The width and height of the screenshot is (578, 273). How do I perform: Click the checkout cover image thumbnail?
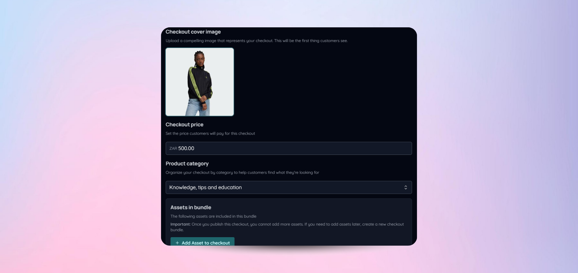(200, 82)
